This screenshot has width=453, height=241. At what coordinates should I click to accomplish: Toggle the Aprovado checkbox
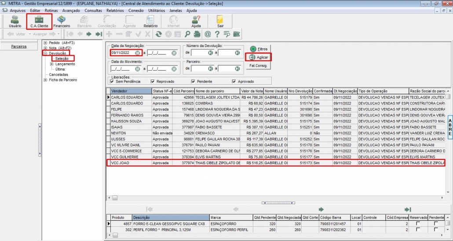click(234, 81)
